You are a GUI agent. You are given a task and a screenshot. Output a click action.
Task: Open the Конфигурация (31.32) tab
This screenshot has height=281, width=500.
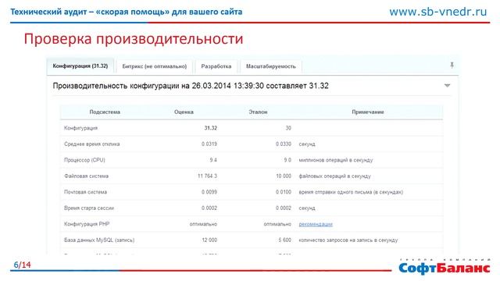point(80,66)
